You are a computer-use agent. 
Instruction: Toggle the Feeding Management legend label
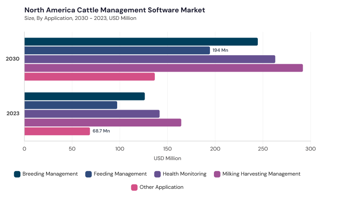(120, 174)
